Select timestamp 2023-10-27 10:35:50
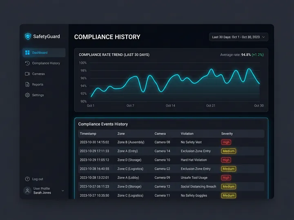Screen dimensions: 294x220 point(94,196)
